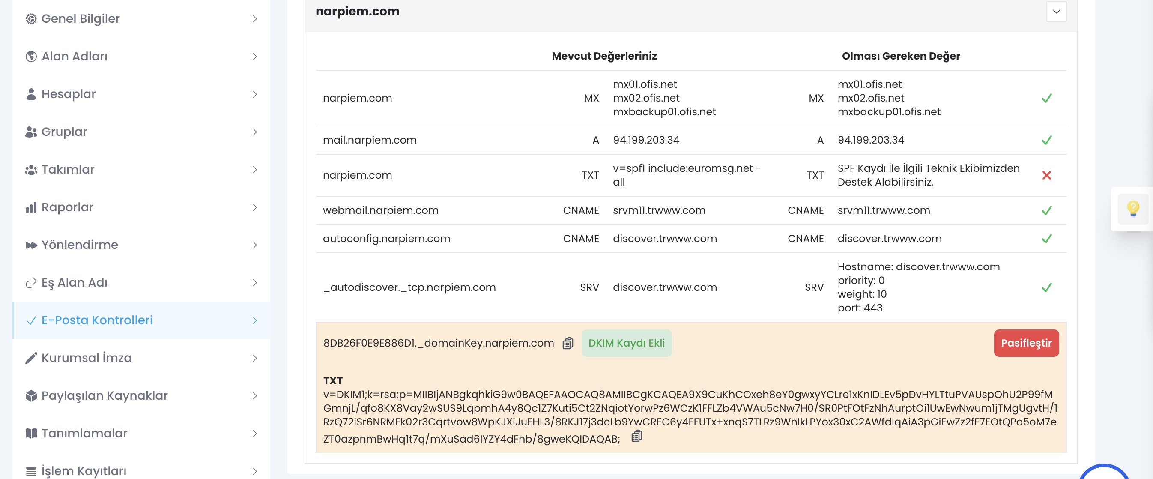Click the Raporlar bar chart icon

point(31,207)
